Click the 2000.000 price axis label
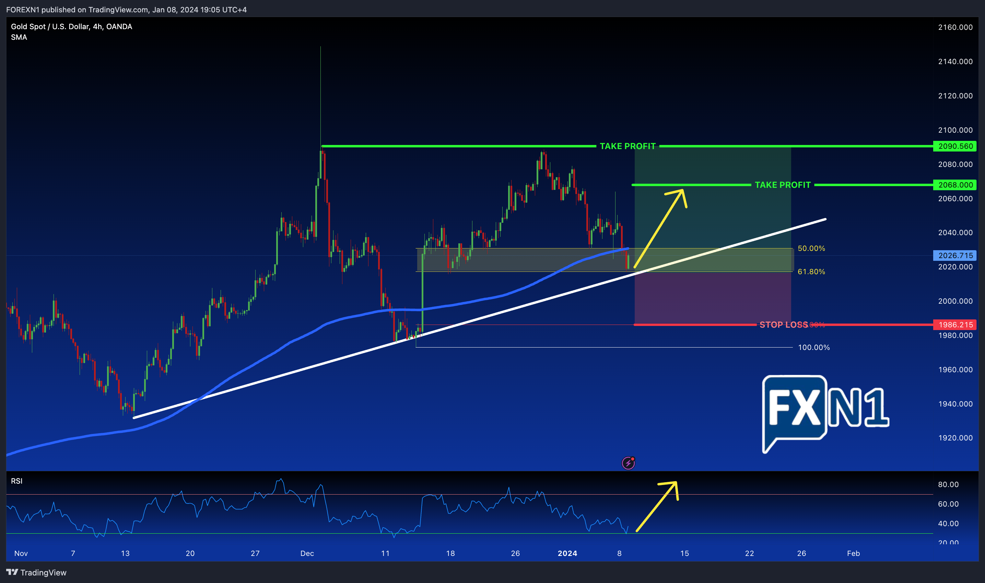 (955, 301)
